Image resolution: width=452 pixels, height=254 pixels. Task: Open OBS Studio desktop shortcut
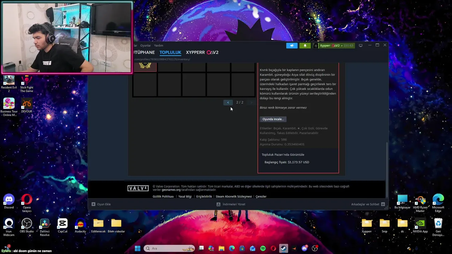tap(26, 226)
